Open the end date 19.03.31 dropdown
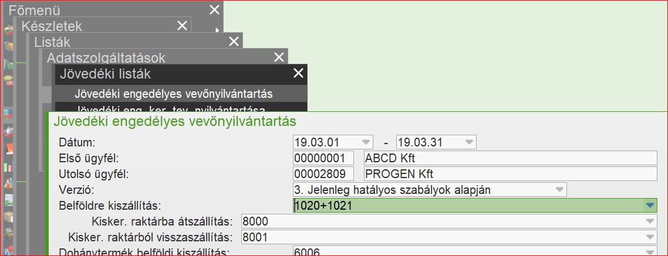Image resolution: width=668 pixels, height=256 pixels. (469, 142)
